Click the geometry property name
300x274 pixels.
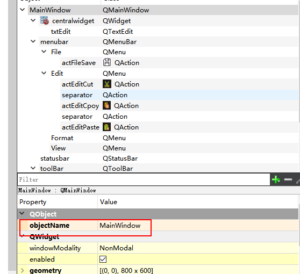(x=45, y=270)
